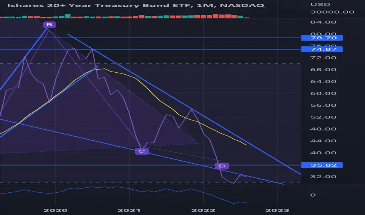This screenshot has height=215, width=365.
Task: Click the 84.00 price axis value
Action: (x=323, y=22)
